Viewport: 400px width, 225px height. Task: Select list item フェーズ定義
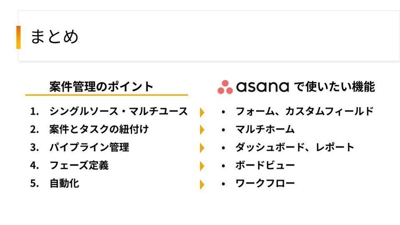(79, 165)
